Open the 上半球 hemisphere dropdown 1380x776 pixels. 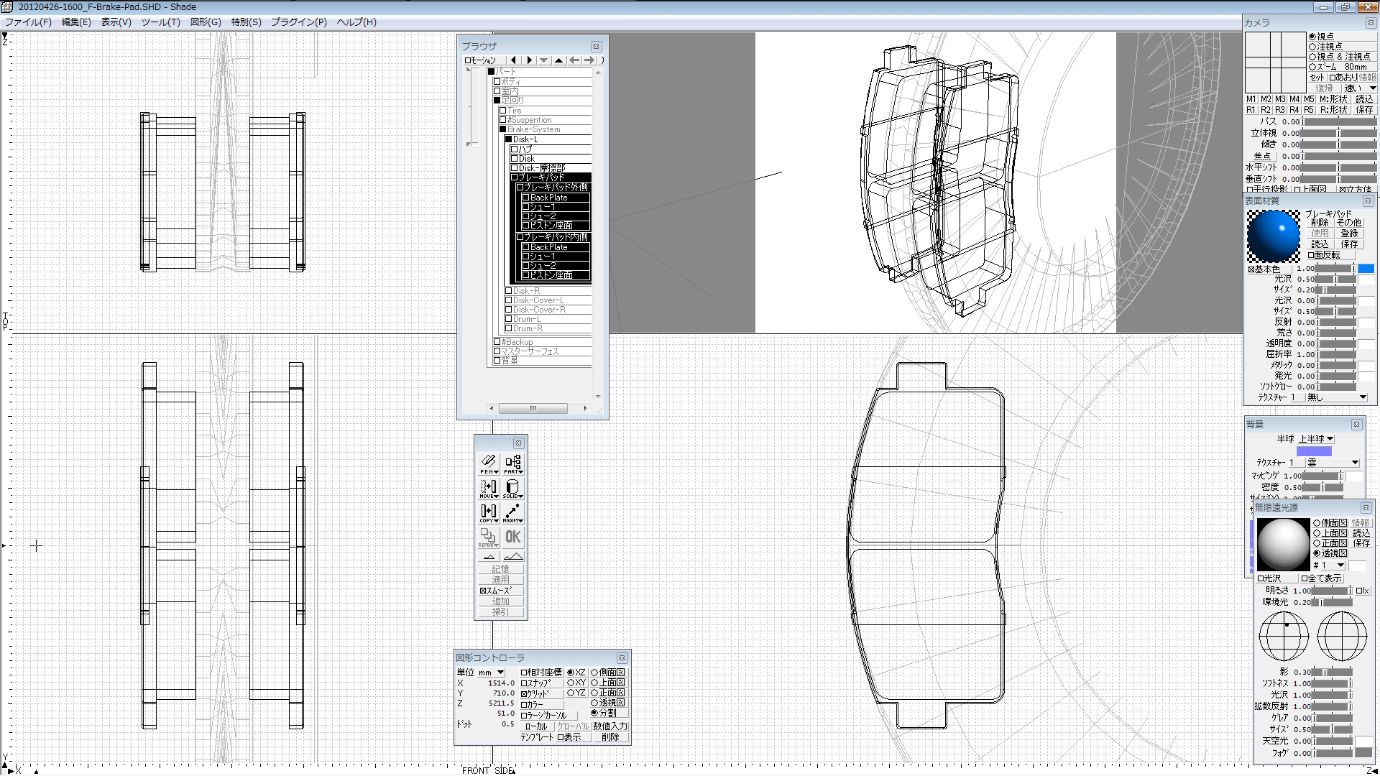[x=1317, y=438]
